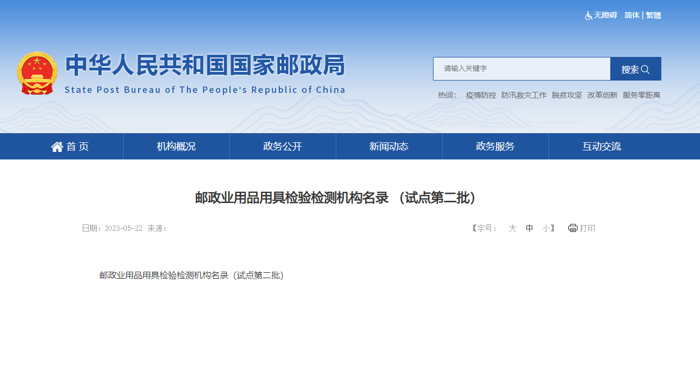Click the keyword search input field
Viewport: 700px width, 385px height.
pos(522,69)
